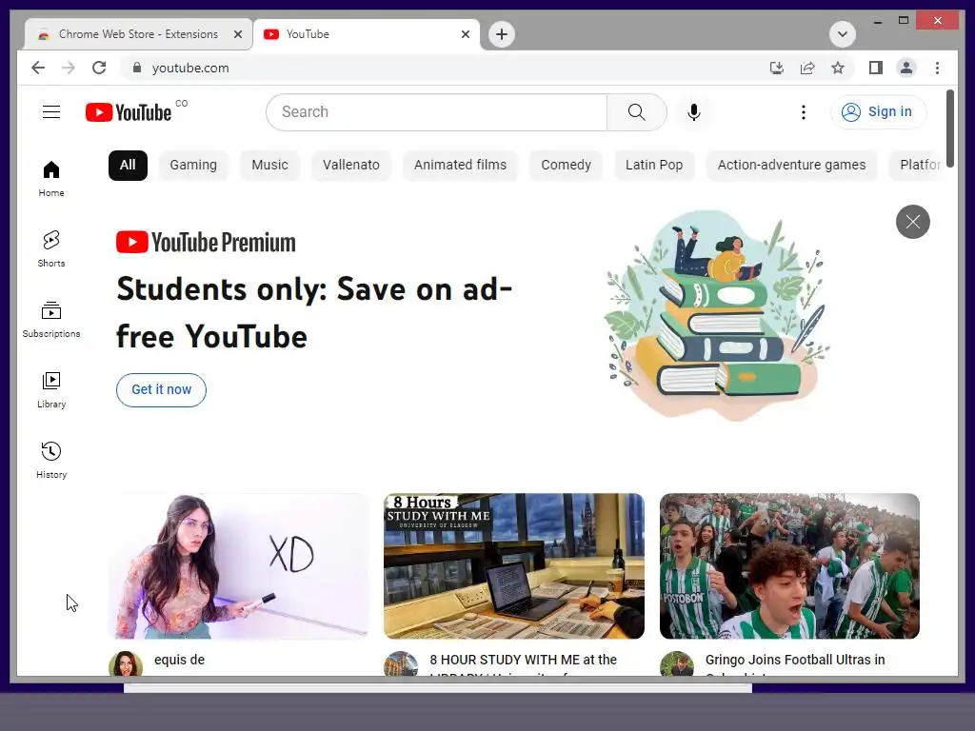The image size is (975, 731).
Task: Open the YouTube hamburger guide menu
Action: pos(51,112)
